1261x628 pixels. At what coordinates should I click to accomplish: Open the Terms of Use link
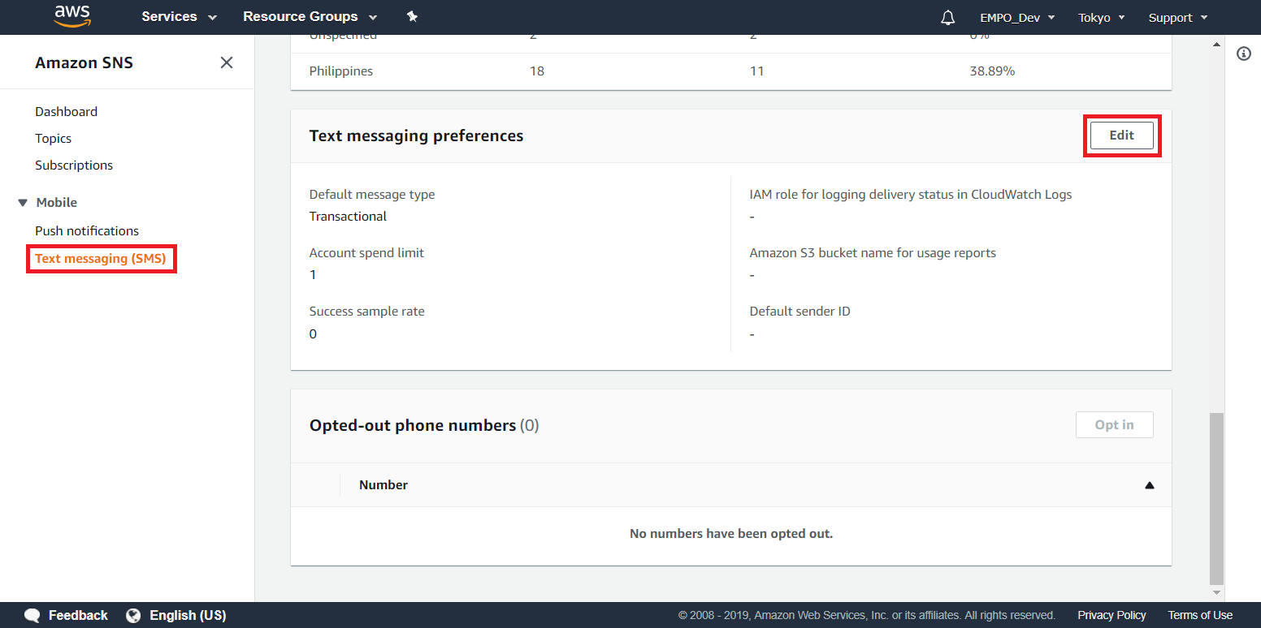(1200, 615)
